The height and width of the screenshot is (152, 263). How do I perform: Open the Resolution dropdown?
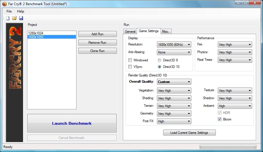174,45
